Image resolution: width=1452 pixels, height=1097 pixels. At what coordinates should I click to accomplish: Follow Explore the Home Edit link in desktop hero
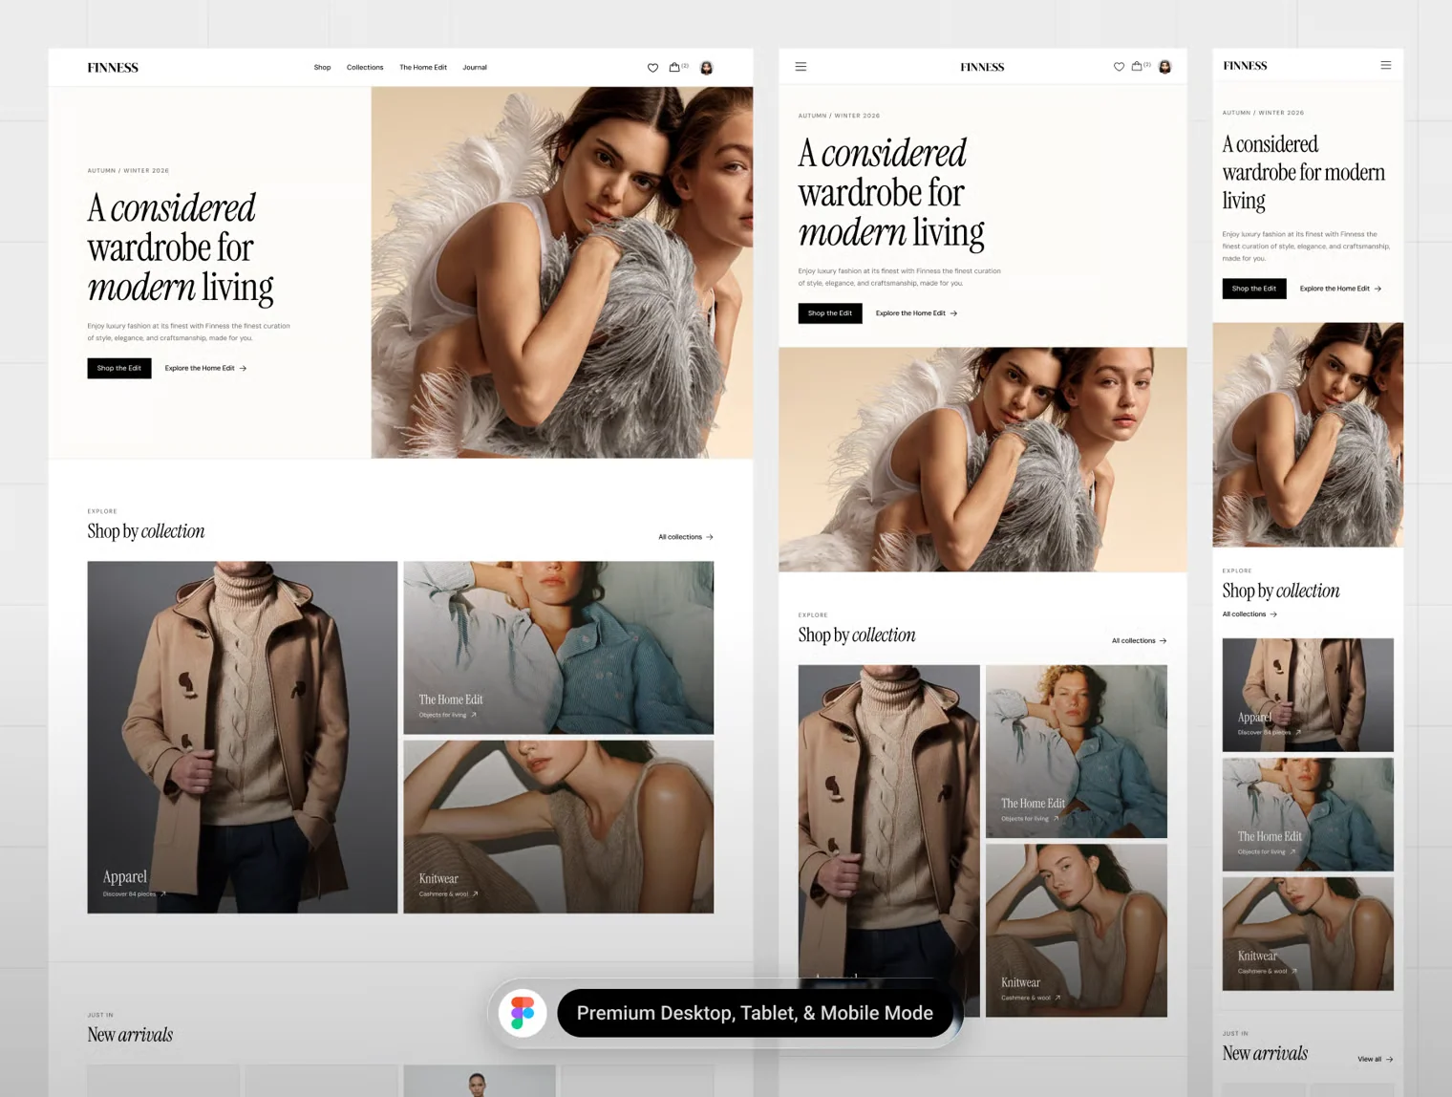point(205,368)
